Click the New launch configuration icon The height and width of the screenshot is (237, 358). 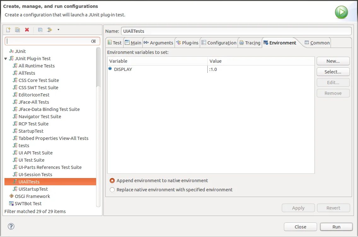coord(8,30)
